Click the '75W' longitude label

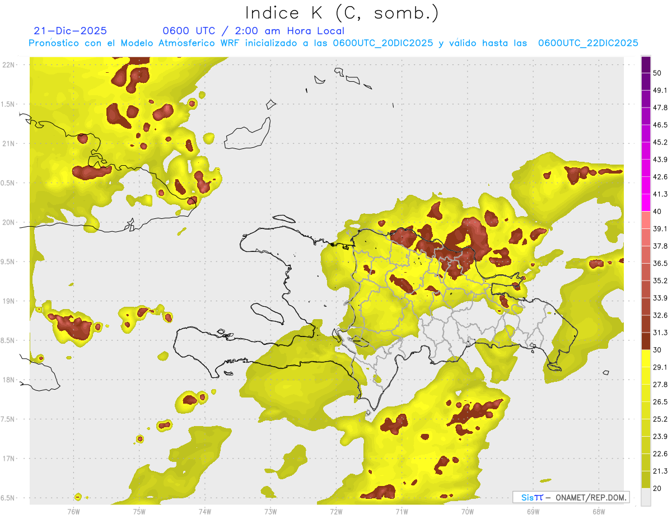pos(139,511)
